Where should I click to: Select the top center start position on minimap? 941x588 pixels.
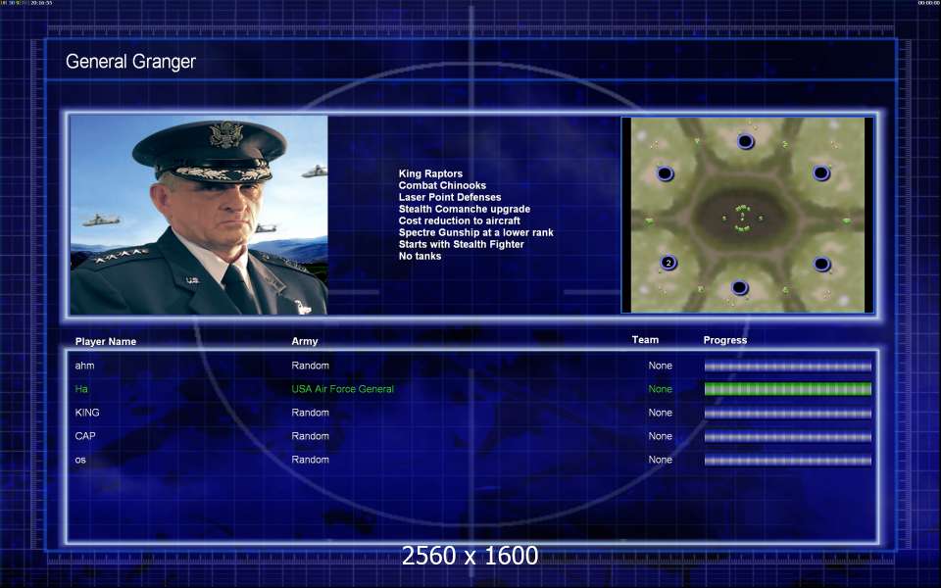click(x=745, y=141)
